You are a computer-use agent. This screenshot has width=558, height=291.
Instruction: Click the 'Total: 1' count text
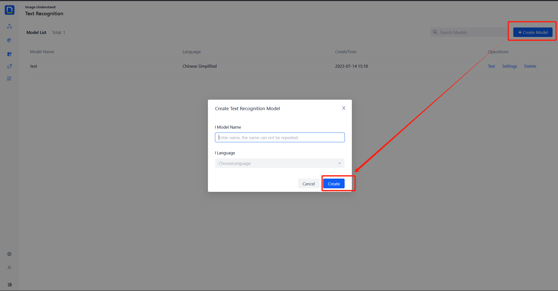(x=58, y=32)
